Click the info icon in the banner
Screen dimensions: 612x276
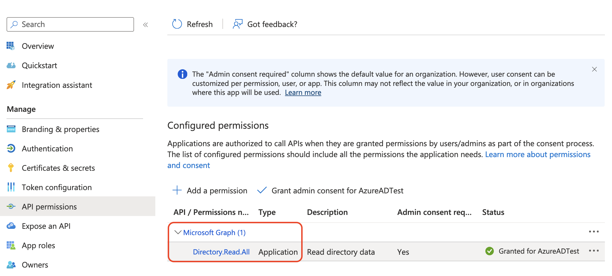[x=182, y=74]
